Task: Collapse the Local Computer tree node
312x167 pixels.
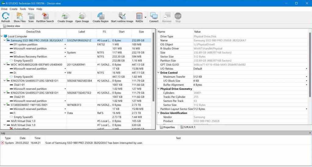Action: coord(2,36)
